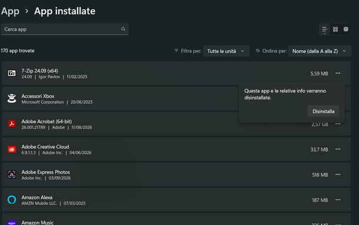The image size is (359, 225).
Task: Click the 187 MB size value
Action: [320, 200]
